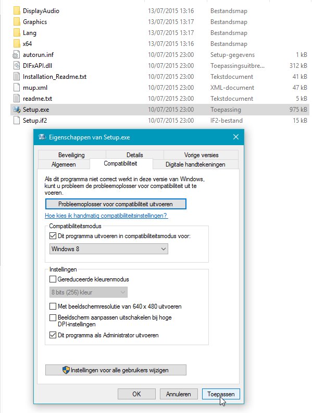Image resolution: width=325 pixels, height=413 pixels.
Task: Click the 13/07/2015 13:16 date of DisplayAudio
Action: [171, 11]
